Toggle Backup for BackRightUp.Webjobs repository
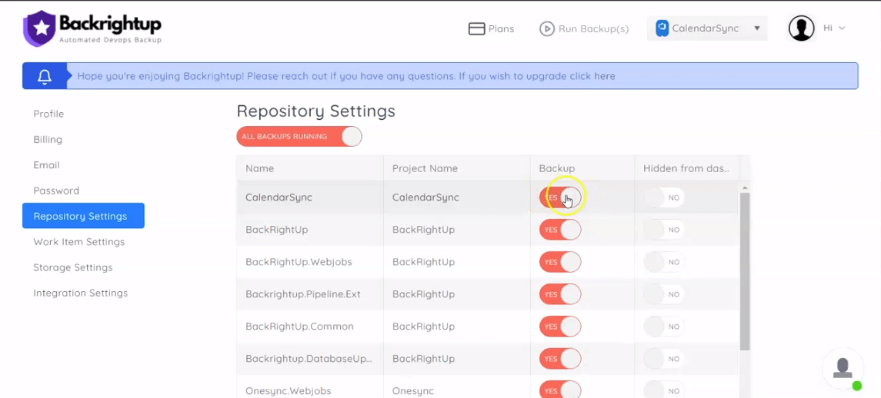 (x=560, y=262)
